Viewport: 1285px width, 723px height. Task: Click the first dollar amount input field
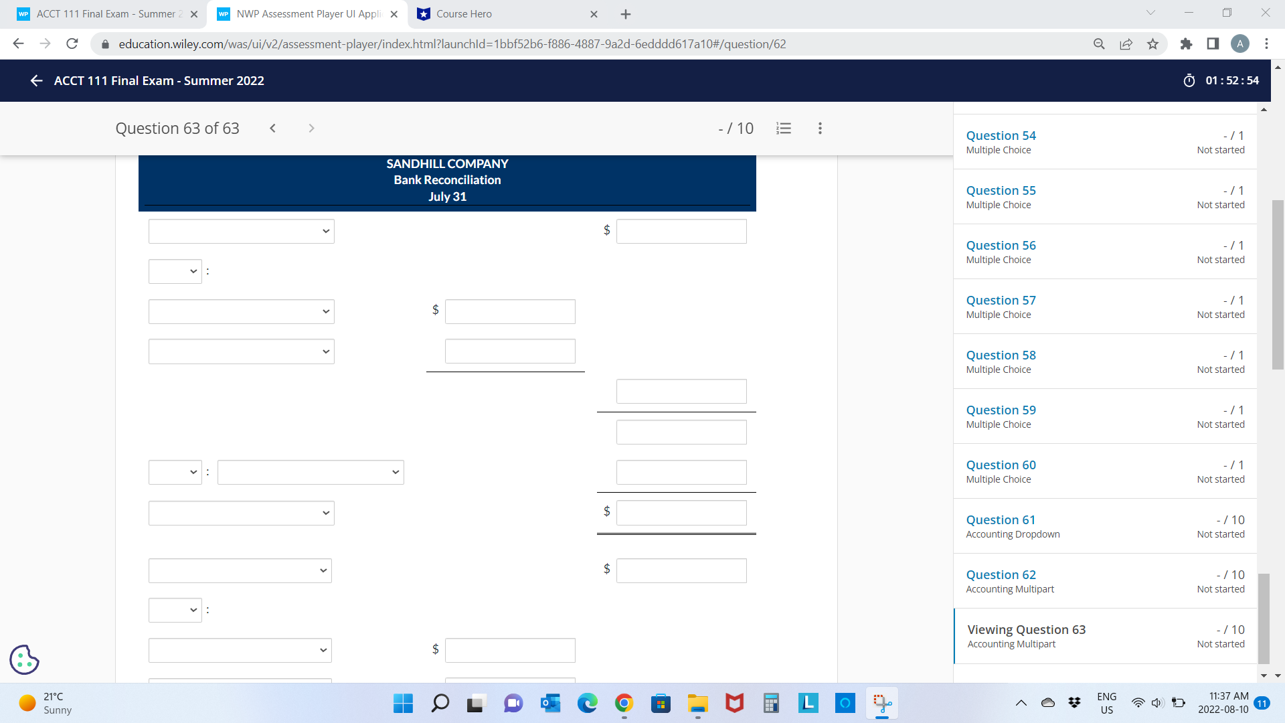point(681,231)
